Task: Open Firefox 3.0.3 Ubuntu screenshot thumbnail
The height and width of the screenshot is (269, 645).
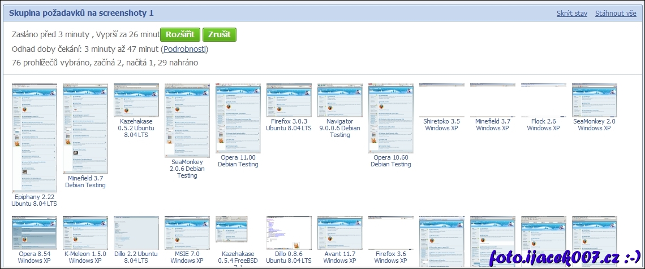Action: click(289, 100)
